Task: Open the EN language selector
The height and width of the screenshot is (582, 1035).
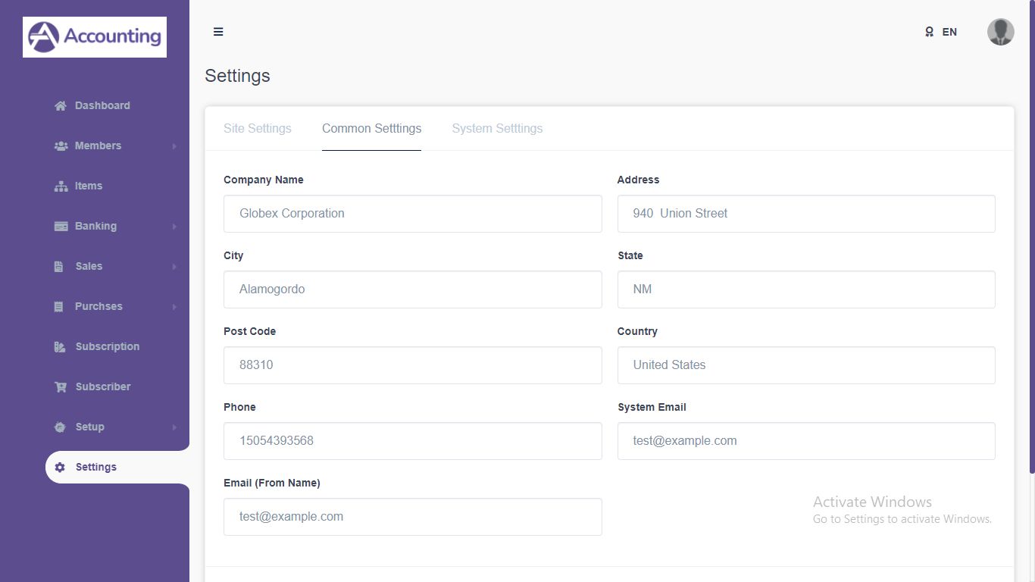Action: click(x=941, y=32)
